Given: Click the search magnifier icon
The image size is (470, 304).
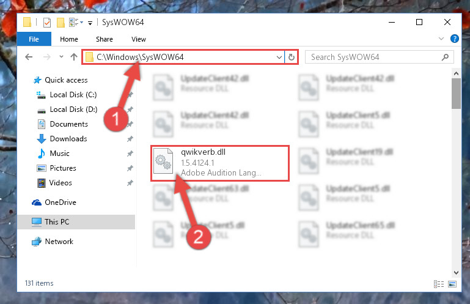Looking at the screenshot, I should coord(445,57).
